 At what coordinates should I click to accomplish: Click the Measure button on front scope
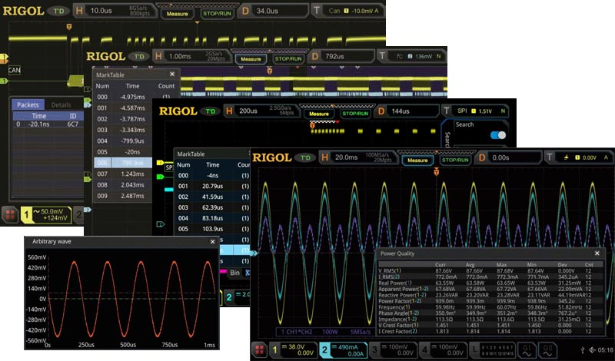click(x=417, y=161)
